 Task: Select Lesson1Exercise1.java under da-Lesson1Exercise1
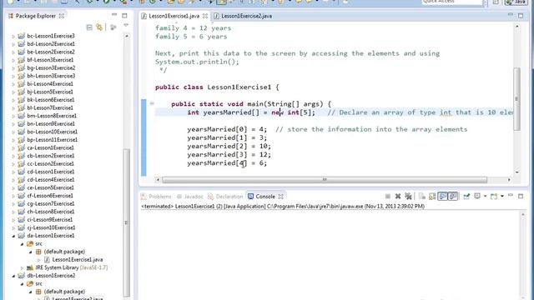click(78, 259)
